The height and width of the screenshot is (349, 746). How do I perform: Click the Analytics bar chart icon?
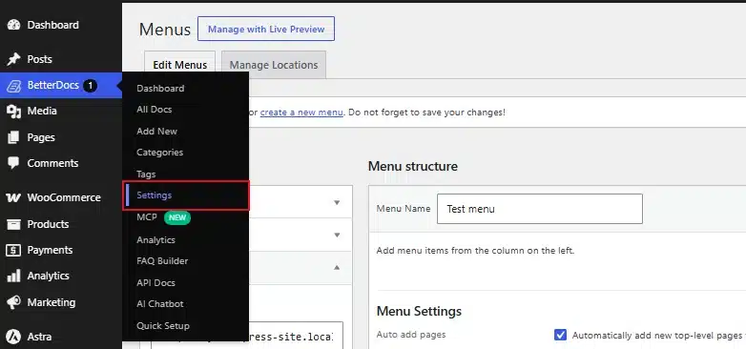pos(13,276)
